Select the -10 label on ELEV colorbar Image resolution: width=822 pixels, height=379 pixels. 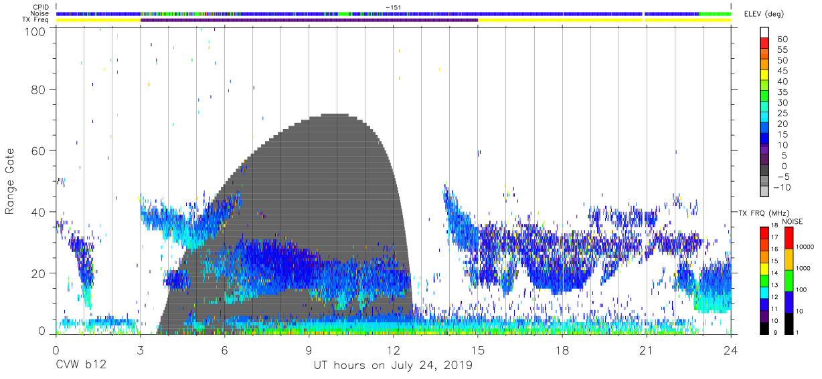pos(780,186)
